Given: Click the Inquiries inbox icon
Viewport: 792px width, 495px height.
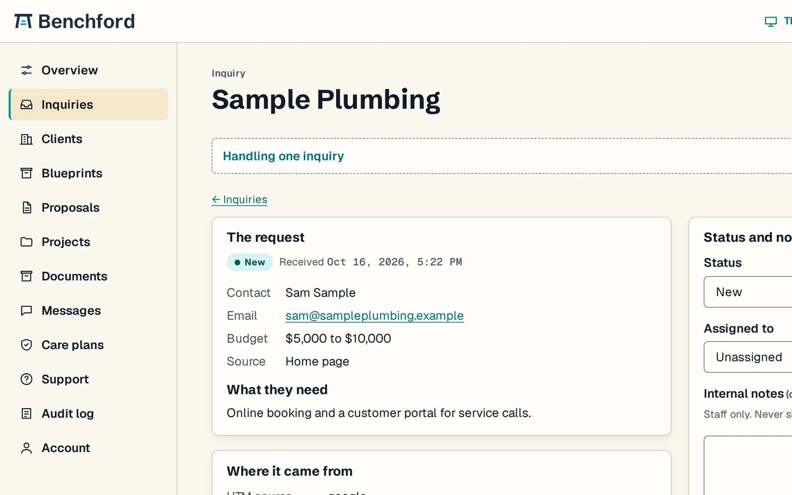Looking at the screenshot, I should pos(26,104).
